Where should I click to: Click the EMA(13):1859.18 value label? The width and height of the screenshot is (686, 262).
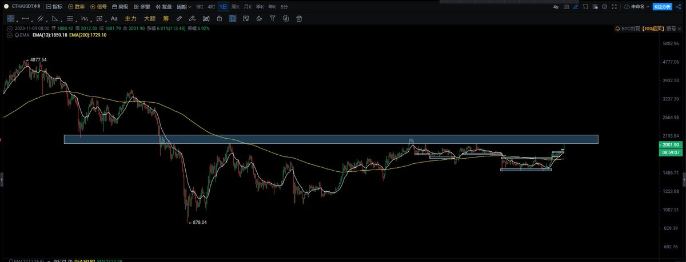[x=50, y=35]
